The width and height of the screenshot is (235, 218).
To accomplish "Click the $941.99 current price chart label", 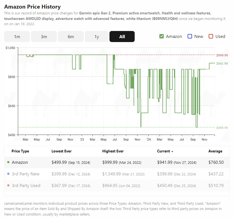I will (x=222, y=64).
